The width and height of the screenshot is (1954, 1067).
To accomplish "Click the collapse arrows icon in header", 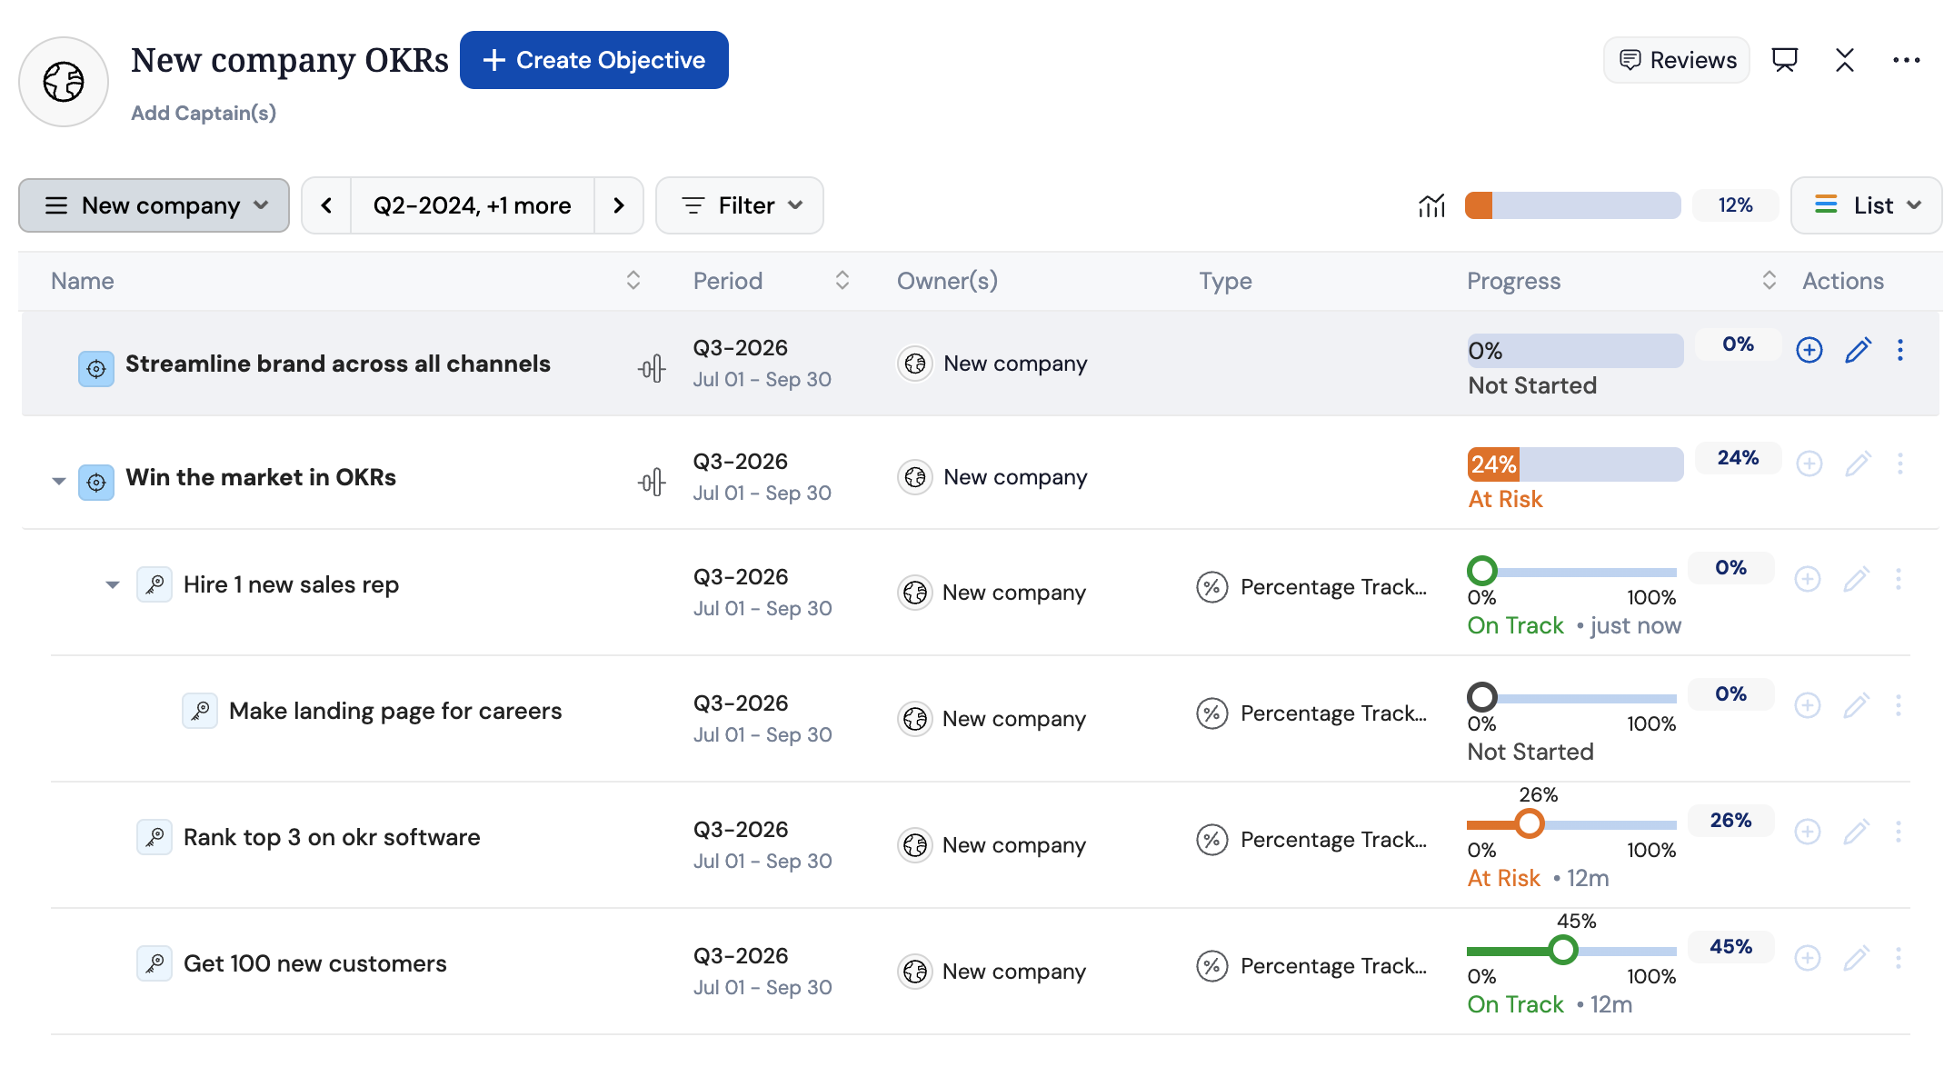I will click(1845, 60).
